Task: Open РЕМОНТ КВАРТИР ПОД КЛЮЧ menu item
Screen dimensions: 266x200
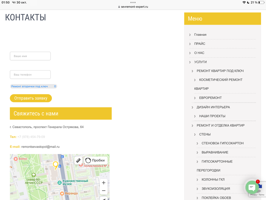Action: 220,71
